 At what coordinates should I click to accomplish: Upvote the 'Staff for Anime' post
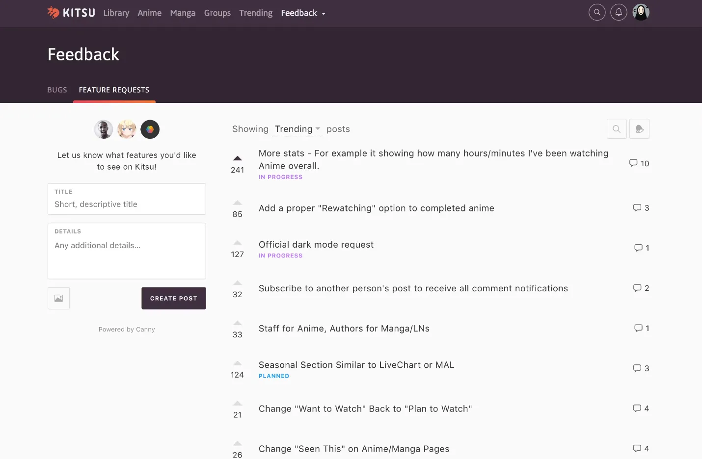click(238, 323)
